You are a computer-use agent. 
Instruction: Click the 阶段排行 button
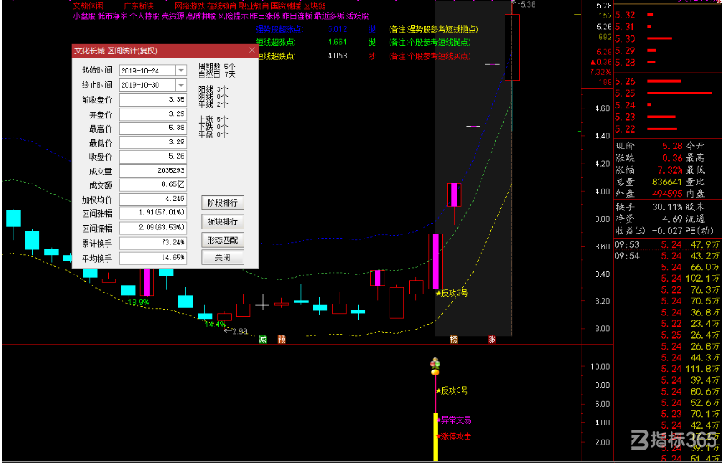click(x=223, y=203)
